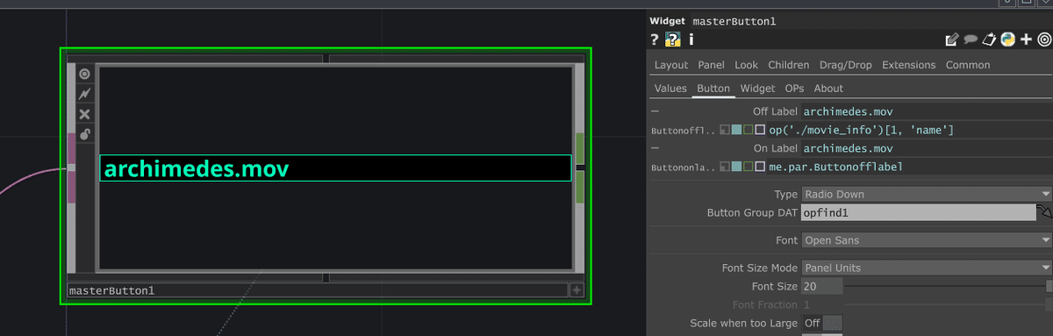Image resolution: width=1053 pixels, height=336 pixels.
Task: Click the Font Size value field showing 20
Action: click(x=822, y=286)
